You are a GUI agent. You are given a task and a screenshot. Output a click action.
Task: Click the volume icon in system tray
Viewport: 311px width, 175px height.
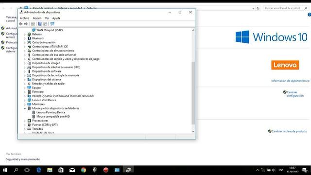[x=274, y=170]
